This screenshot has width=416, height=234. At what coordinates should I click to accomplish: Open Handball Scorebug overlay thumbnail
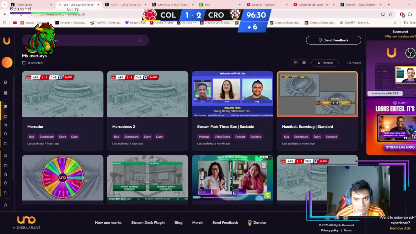click(317, 94)
